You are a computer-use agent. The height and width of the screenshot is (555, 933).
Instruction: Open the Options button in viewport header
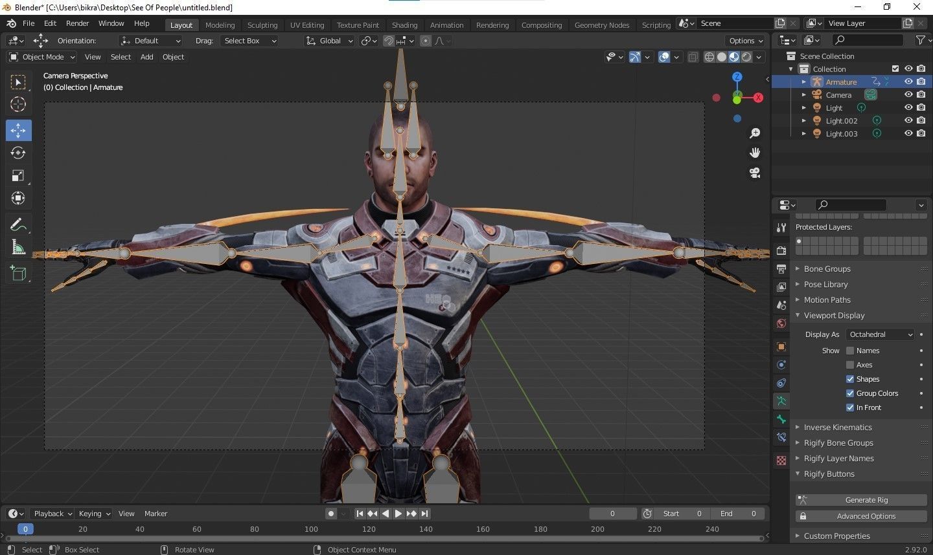pos(746,41)
